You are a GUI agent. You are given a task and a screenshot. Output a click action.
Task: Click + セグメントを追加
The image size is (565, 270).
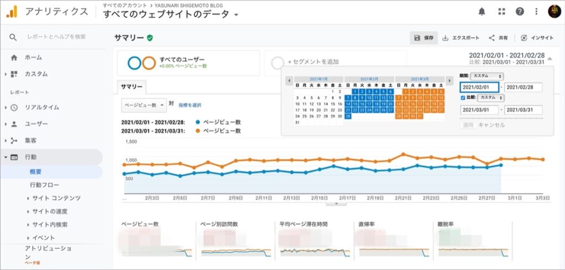313,62
